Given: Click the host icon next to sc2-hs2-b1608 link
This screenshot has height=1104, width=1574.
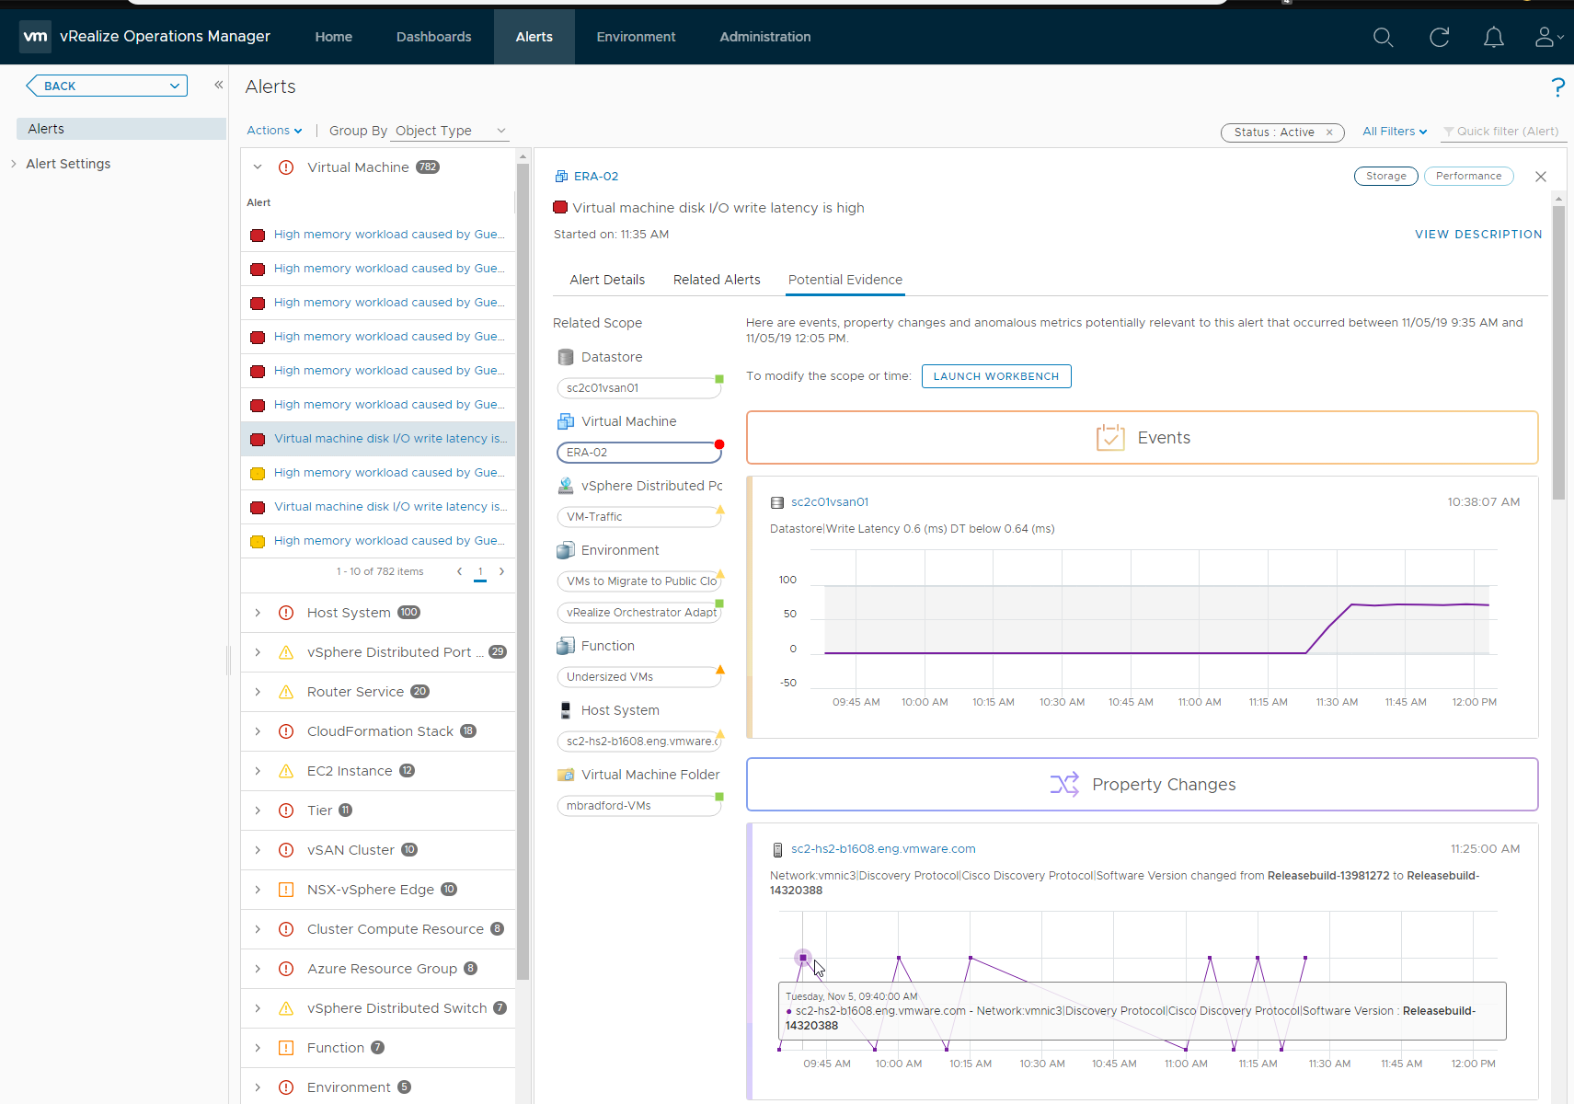Looking at the screenshot, I should coord(777,849).
